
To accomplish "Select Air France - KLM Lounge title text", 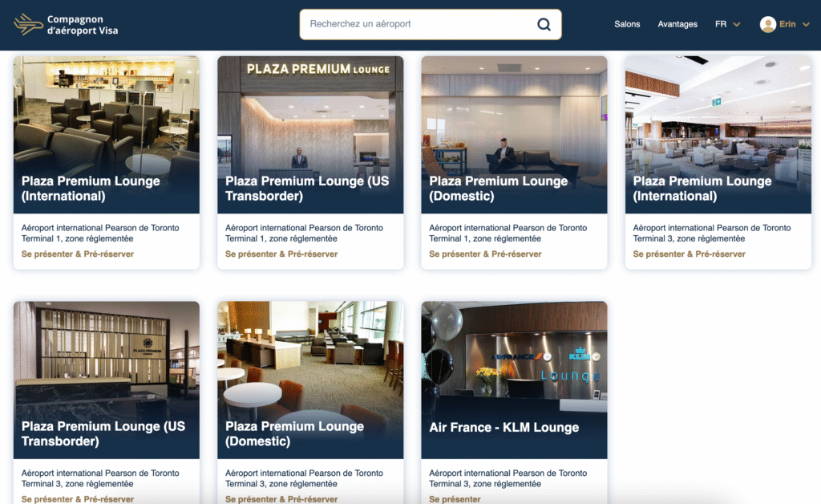I will click(x=504, y=428).
